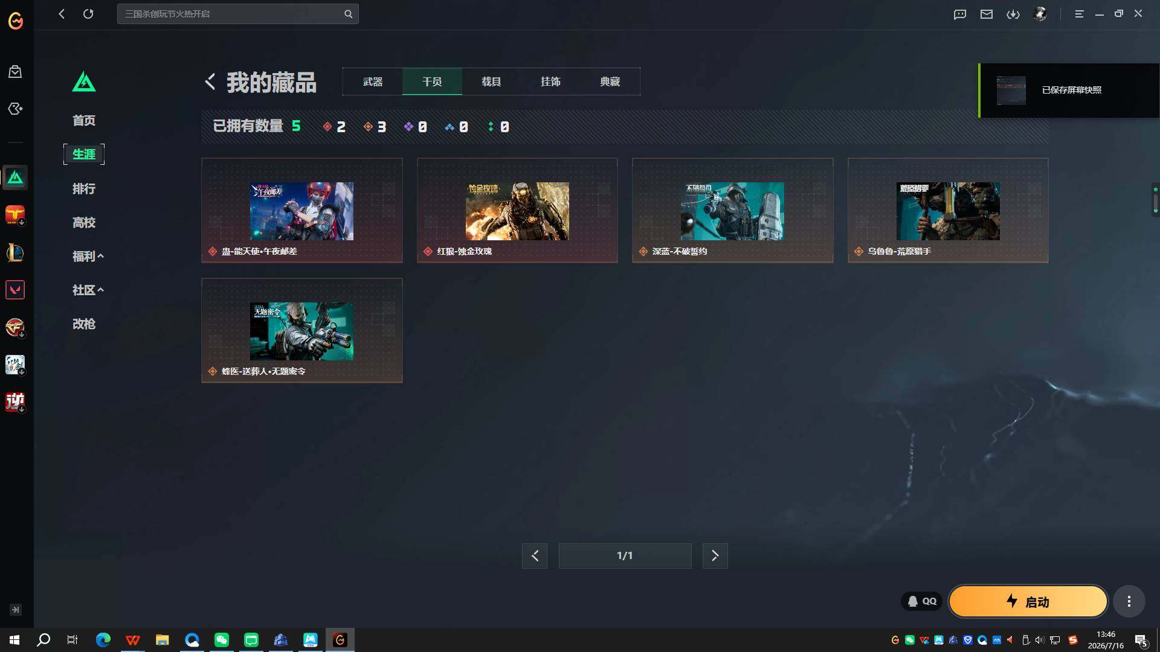The height and width of the screenshot is (652, 1160).
Task: Click the tag icon in the left sidebar
Action: (15, 109)
